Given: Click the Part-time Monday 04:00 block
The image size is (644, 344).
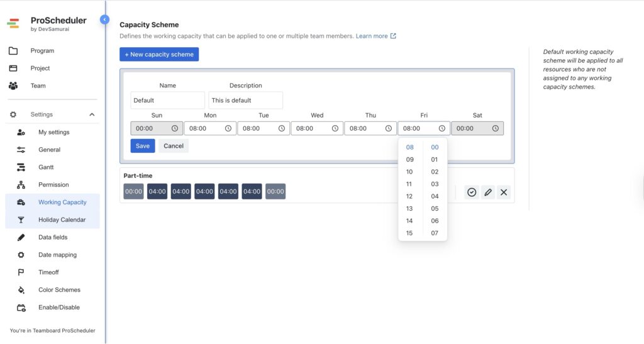Looking at the screenshot, I should point(157,192).
